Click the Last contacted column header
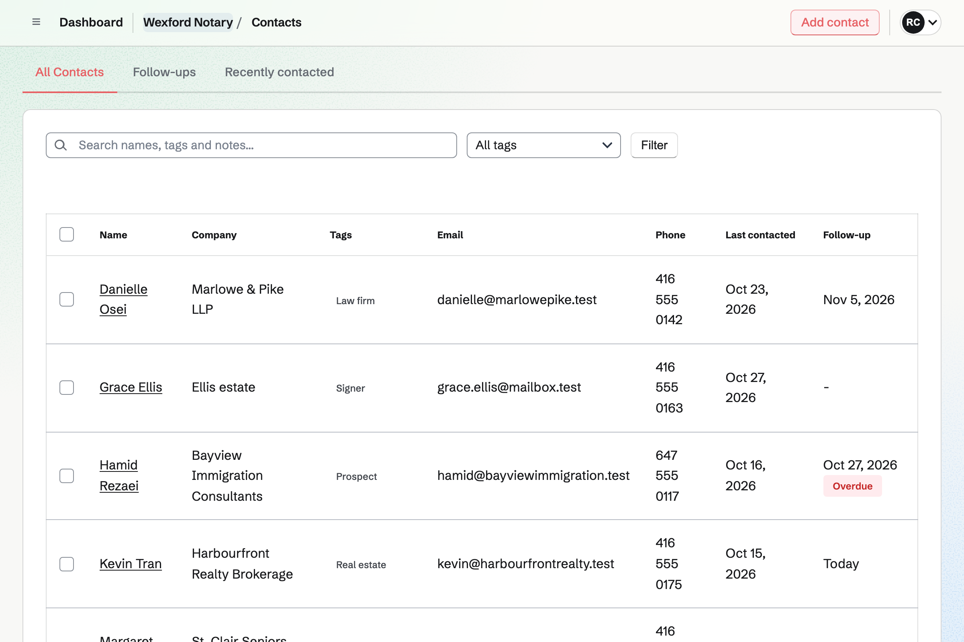The image size is (964, 642). pos(760,235)
